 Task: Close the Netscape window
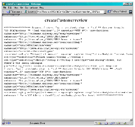click(130, 4)
